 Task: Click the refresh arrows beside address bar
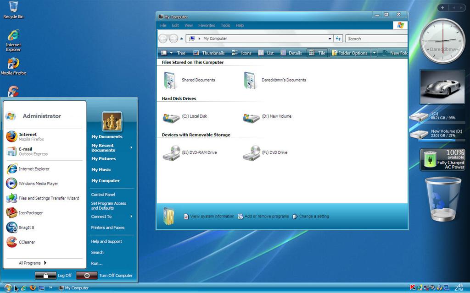point(338,38)
